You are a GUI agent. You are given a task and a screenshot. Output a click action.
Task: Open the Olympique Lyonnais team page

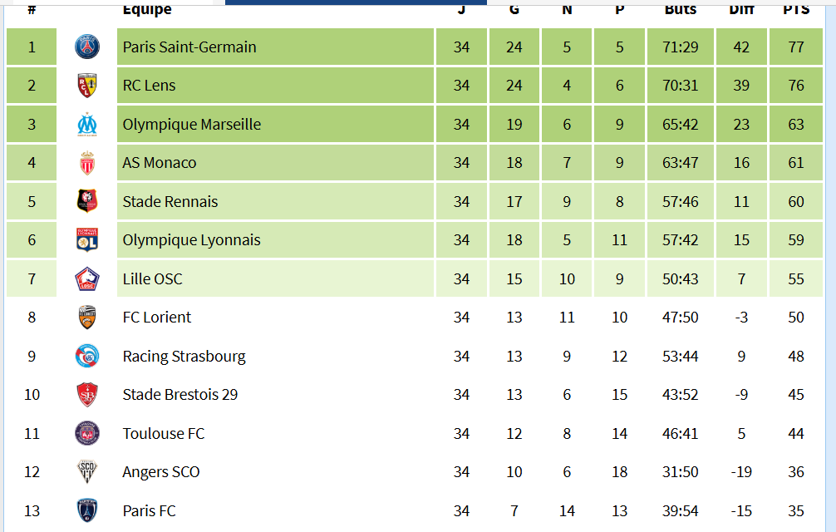coord(191,240)
